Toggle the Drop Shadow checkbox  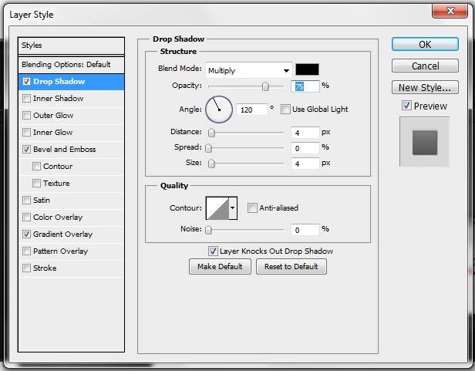click(x=27, y=82)
